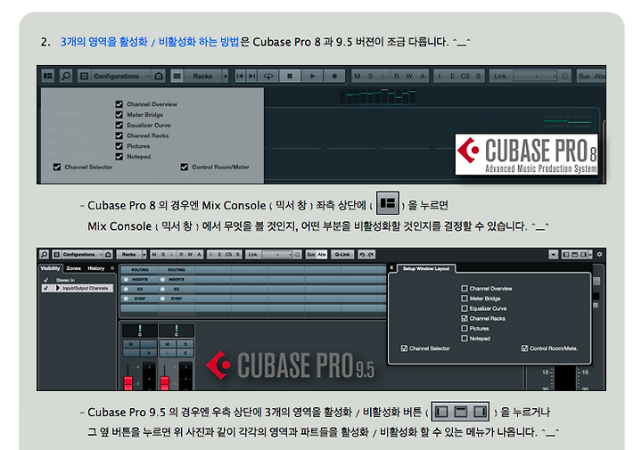
Task: Switch to History tab in Cubase 9.5
Action: coord(96,268)
